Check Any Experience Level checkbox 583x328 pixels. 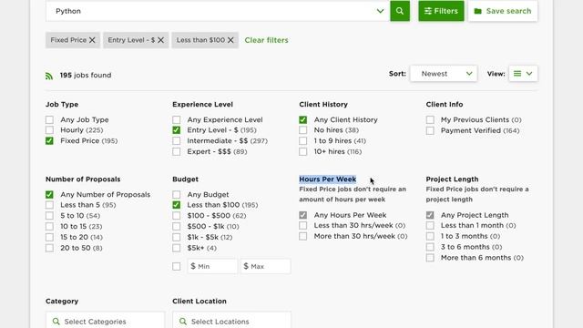(176, 119)
